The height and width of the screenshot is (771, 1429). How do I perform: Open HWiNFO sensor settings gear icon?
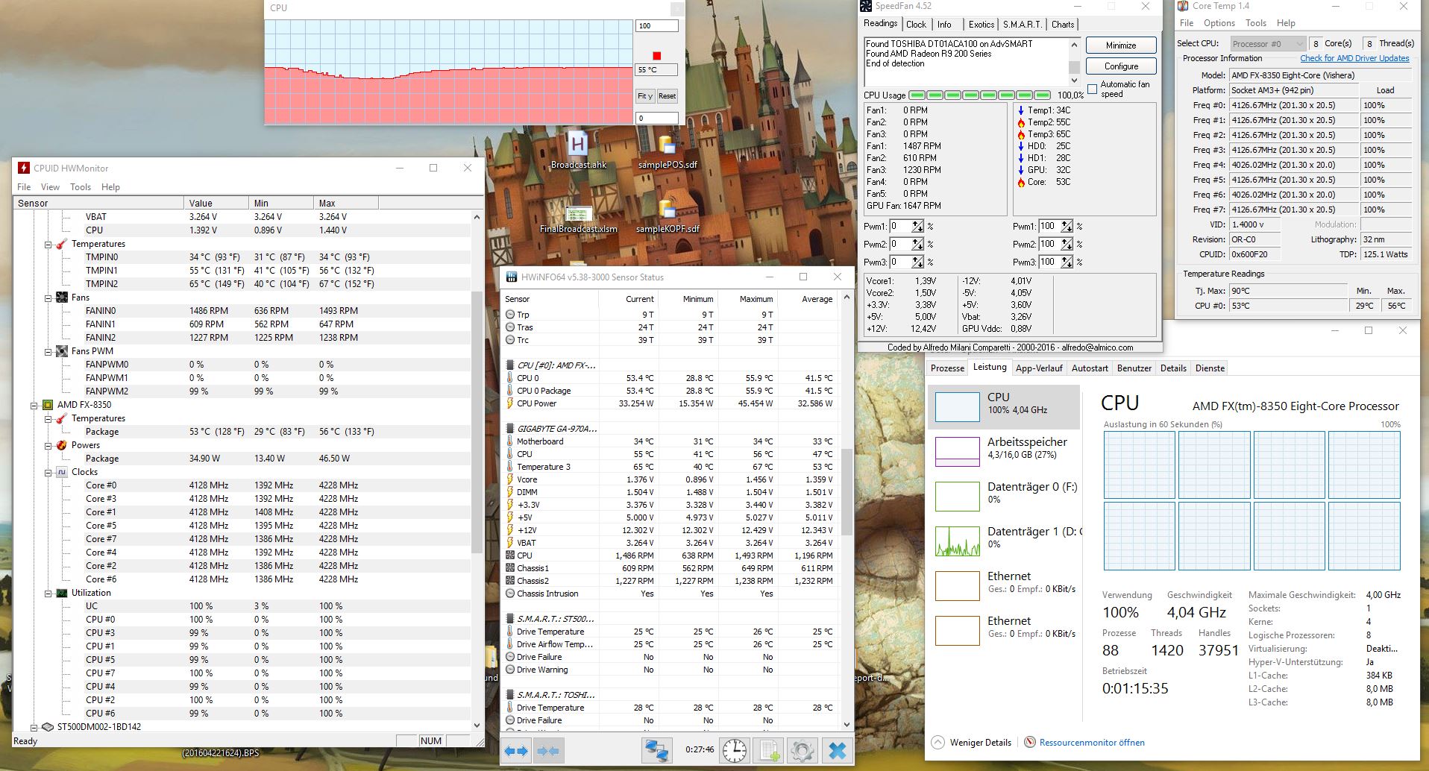803,750
